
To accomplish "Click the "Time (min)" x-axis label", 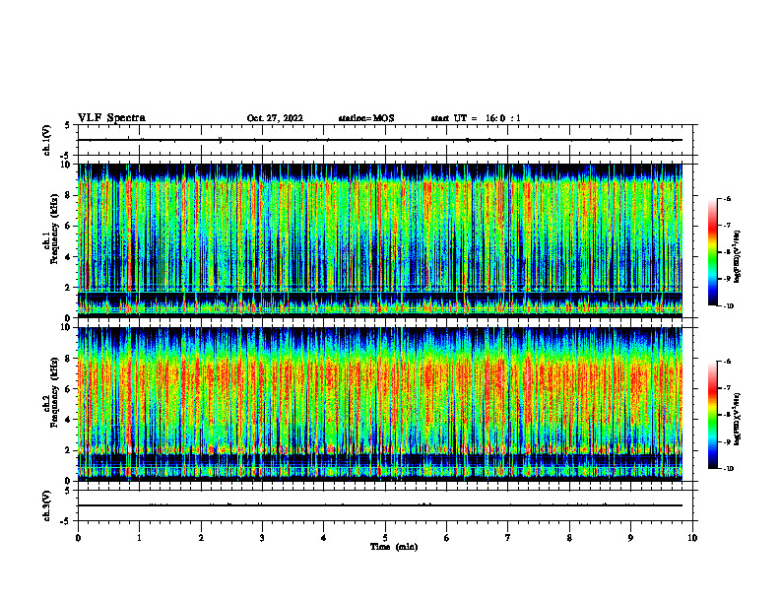I will coord(394,547).
